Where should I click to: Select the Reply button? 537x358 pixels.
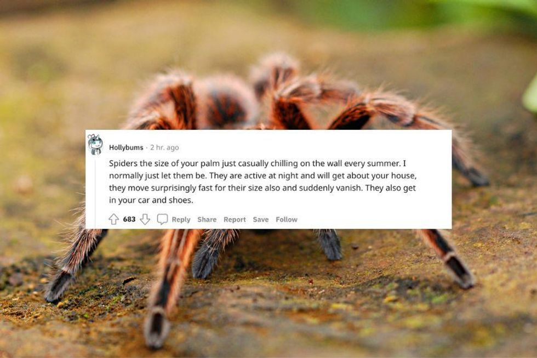coord(181,219)
